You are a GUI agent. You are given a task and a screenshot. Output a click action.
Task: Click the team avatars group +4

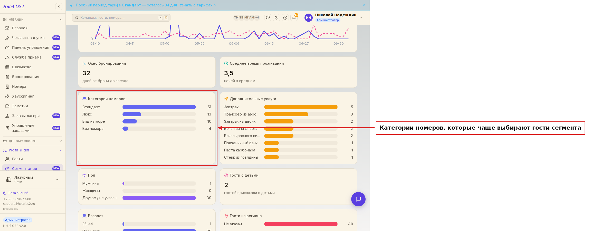246,18
